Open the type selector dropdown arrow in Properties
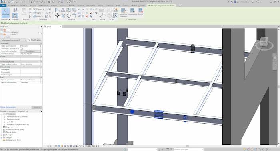Image resolution: width=280 pixels, height=151 pixels. click(42, 33)
